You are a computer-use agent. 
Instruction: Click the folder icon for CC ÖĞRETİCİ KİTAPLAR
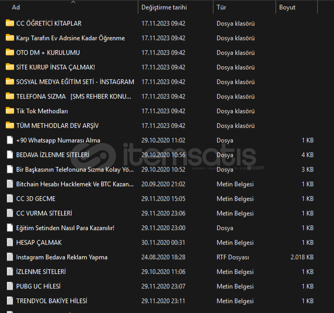[x=9, y=23]
